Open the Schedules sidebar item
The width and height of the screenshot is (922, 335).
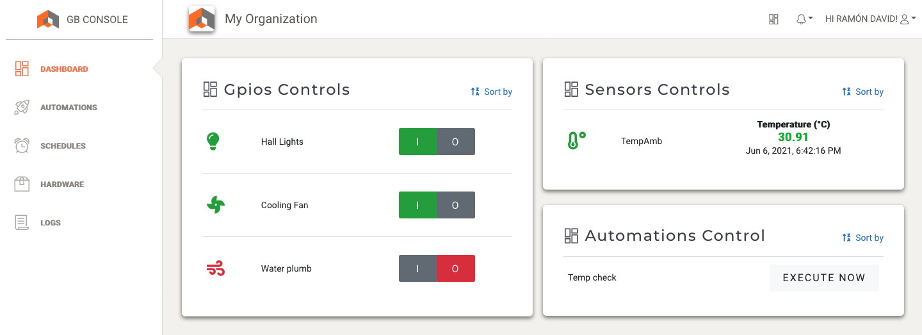(63, 146)
